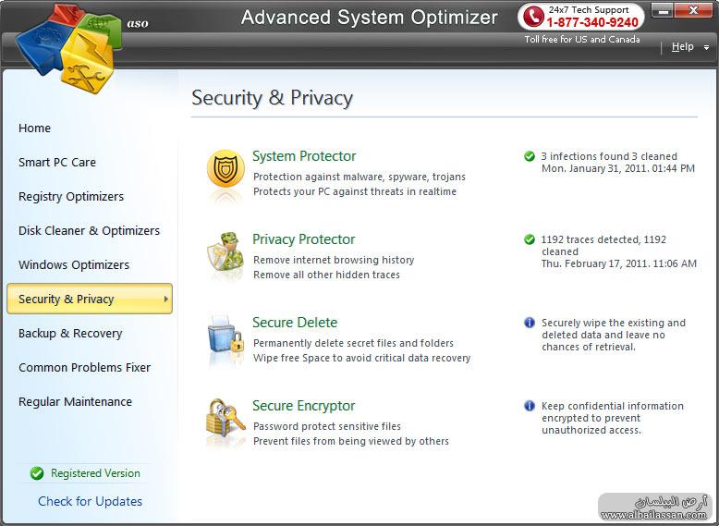Click the 24x7 Tech Support label
Viewport: 719px width, 526px height.
[x=589, y=9]
